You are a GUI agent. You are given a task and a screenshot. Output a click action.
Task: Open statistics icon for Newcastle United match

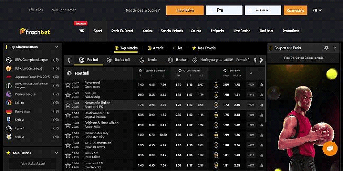261,105
